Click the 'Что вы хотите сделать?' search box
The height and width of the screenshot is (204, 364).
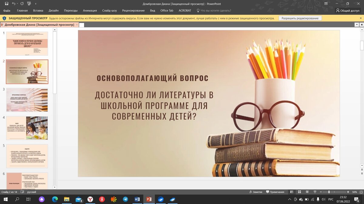[214, 10]
